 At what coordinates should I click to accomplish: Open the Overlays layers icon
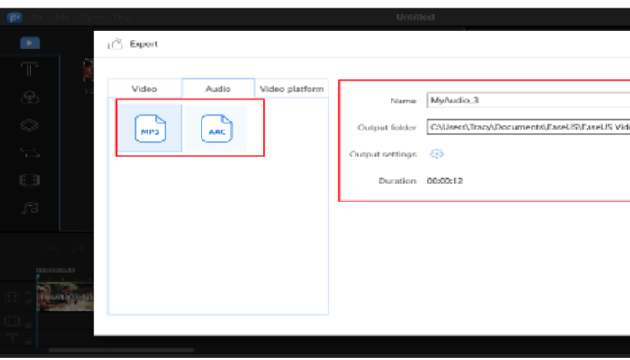[x=30, y=125]
